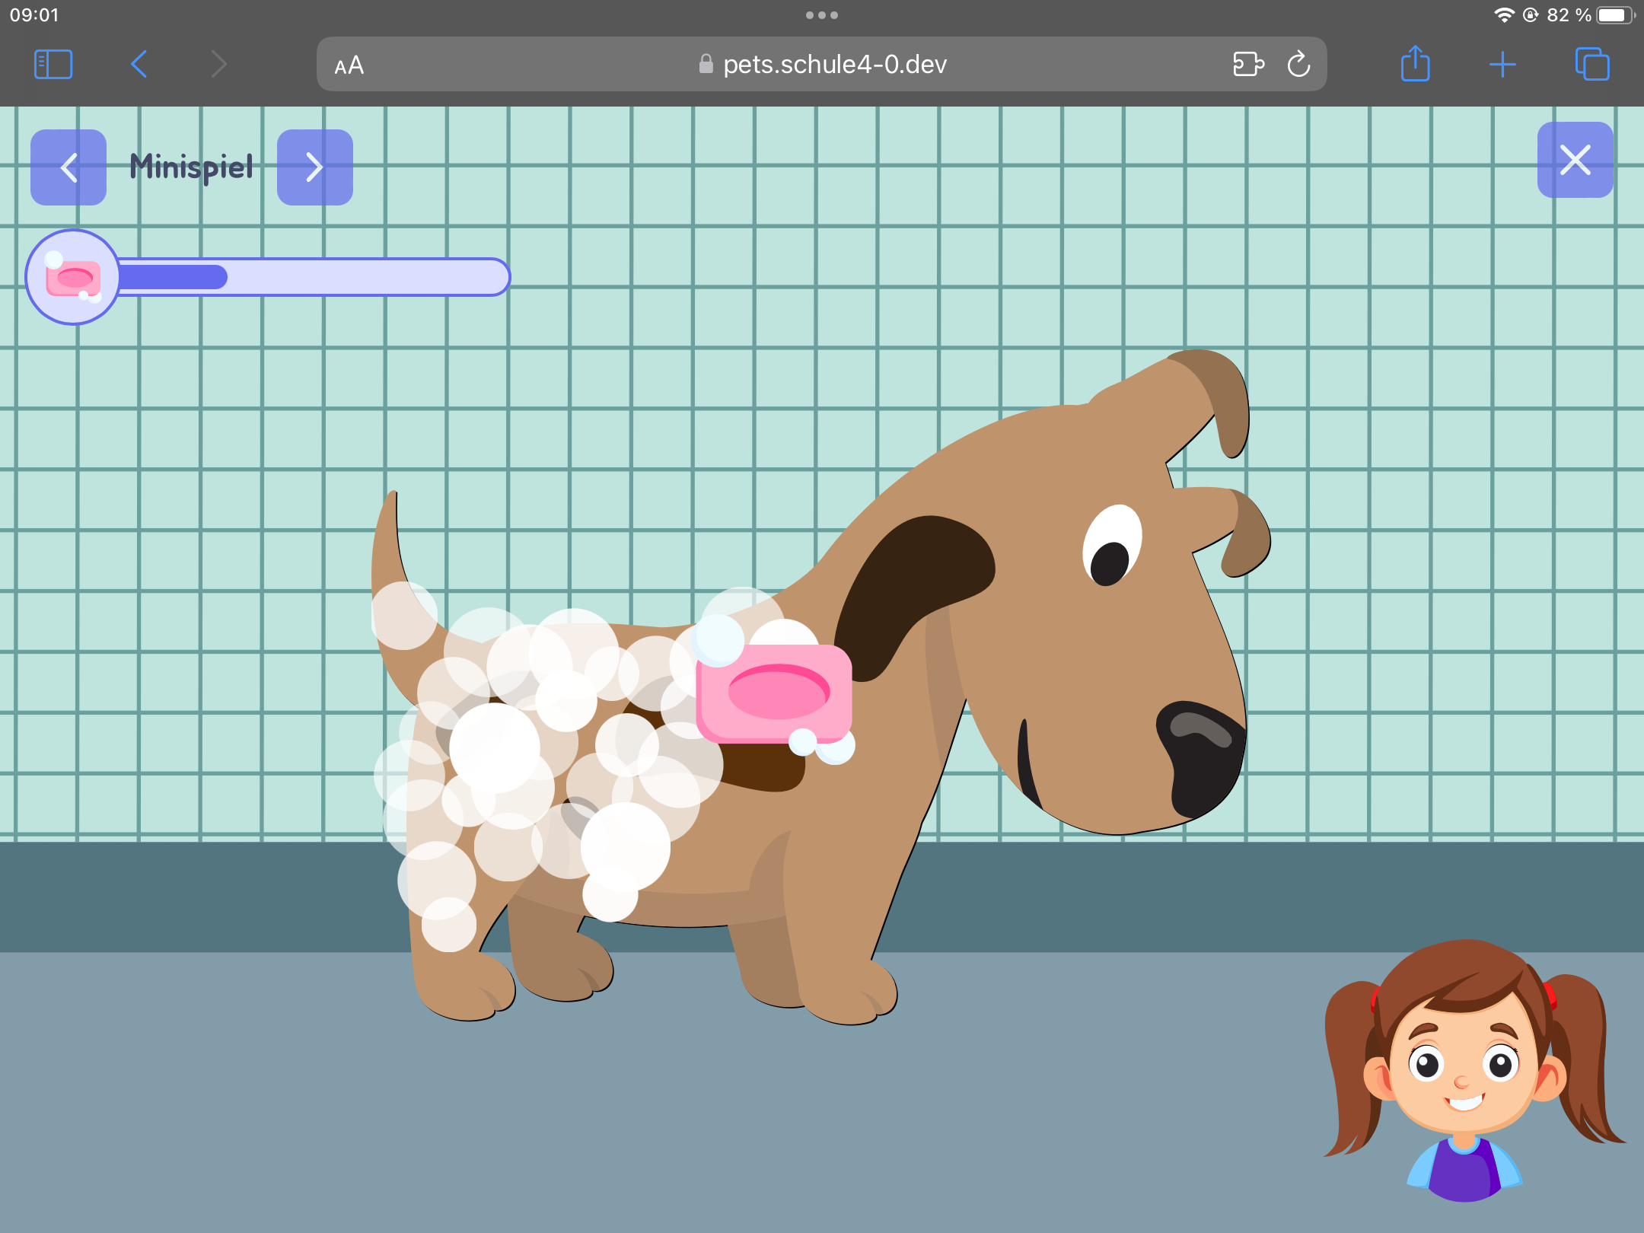
Task: Open the AA reader text settings
Action: tap(349, 66)
